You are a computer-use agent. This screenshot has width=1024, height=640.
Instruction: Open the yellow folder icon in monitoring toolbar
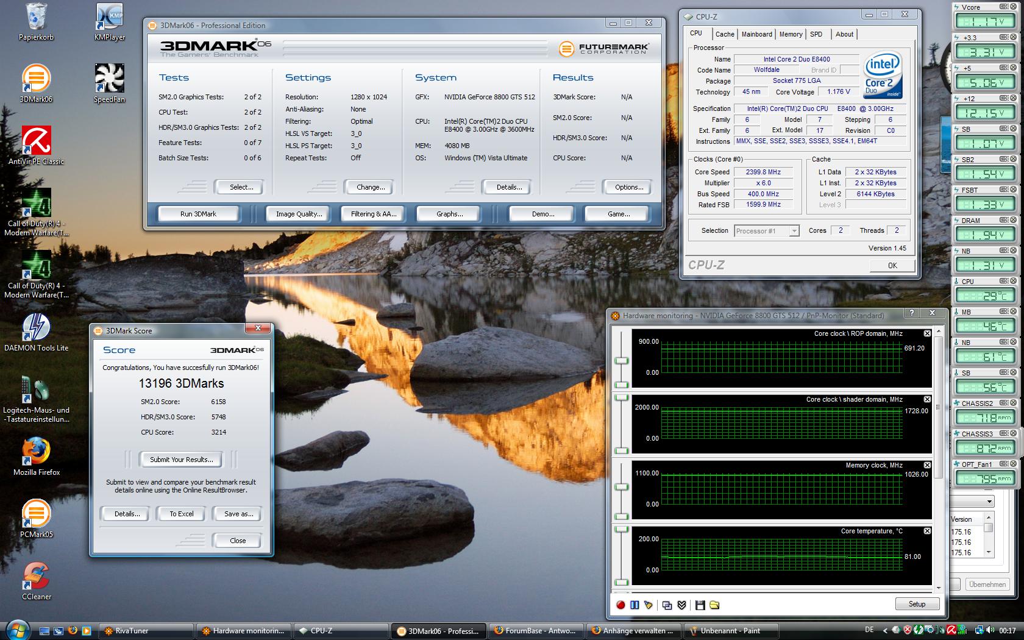[x=714, y=605]
